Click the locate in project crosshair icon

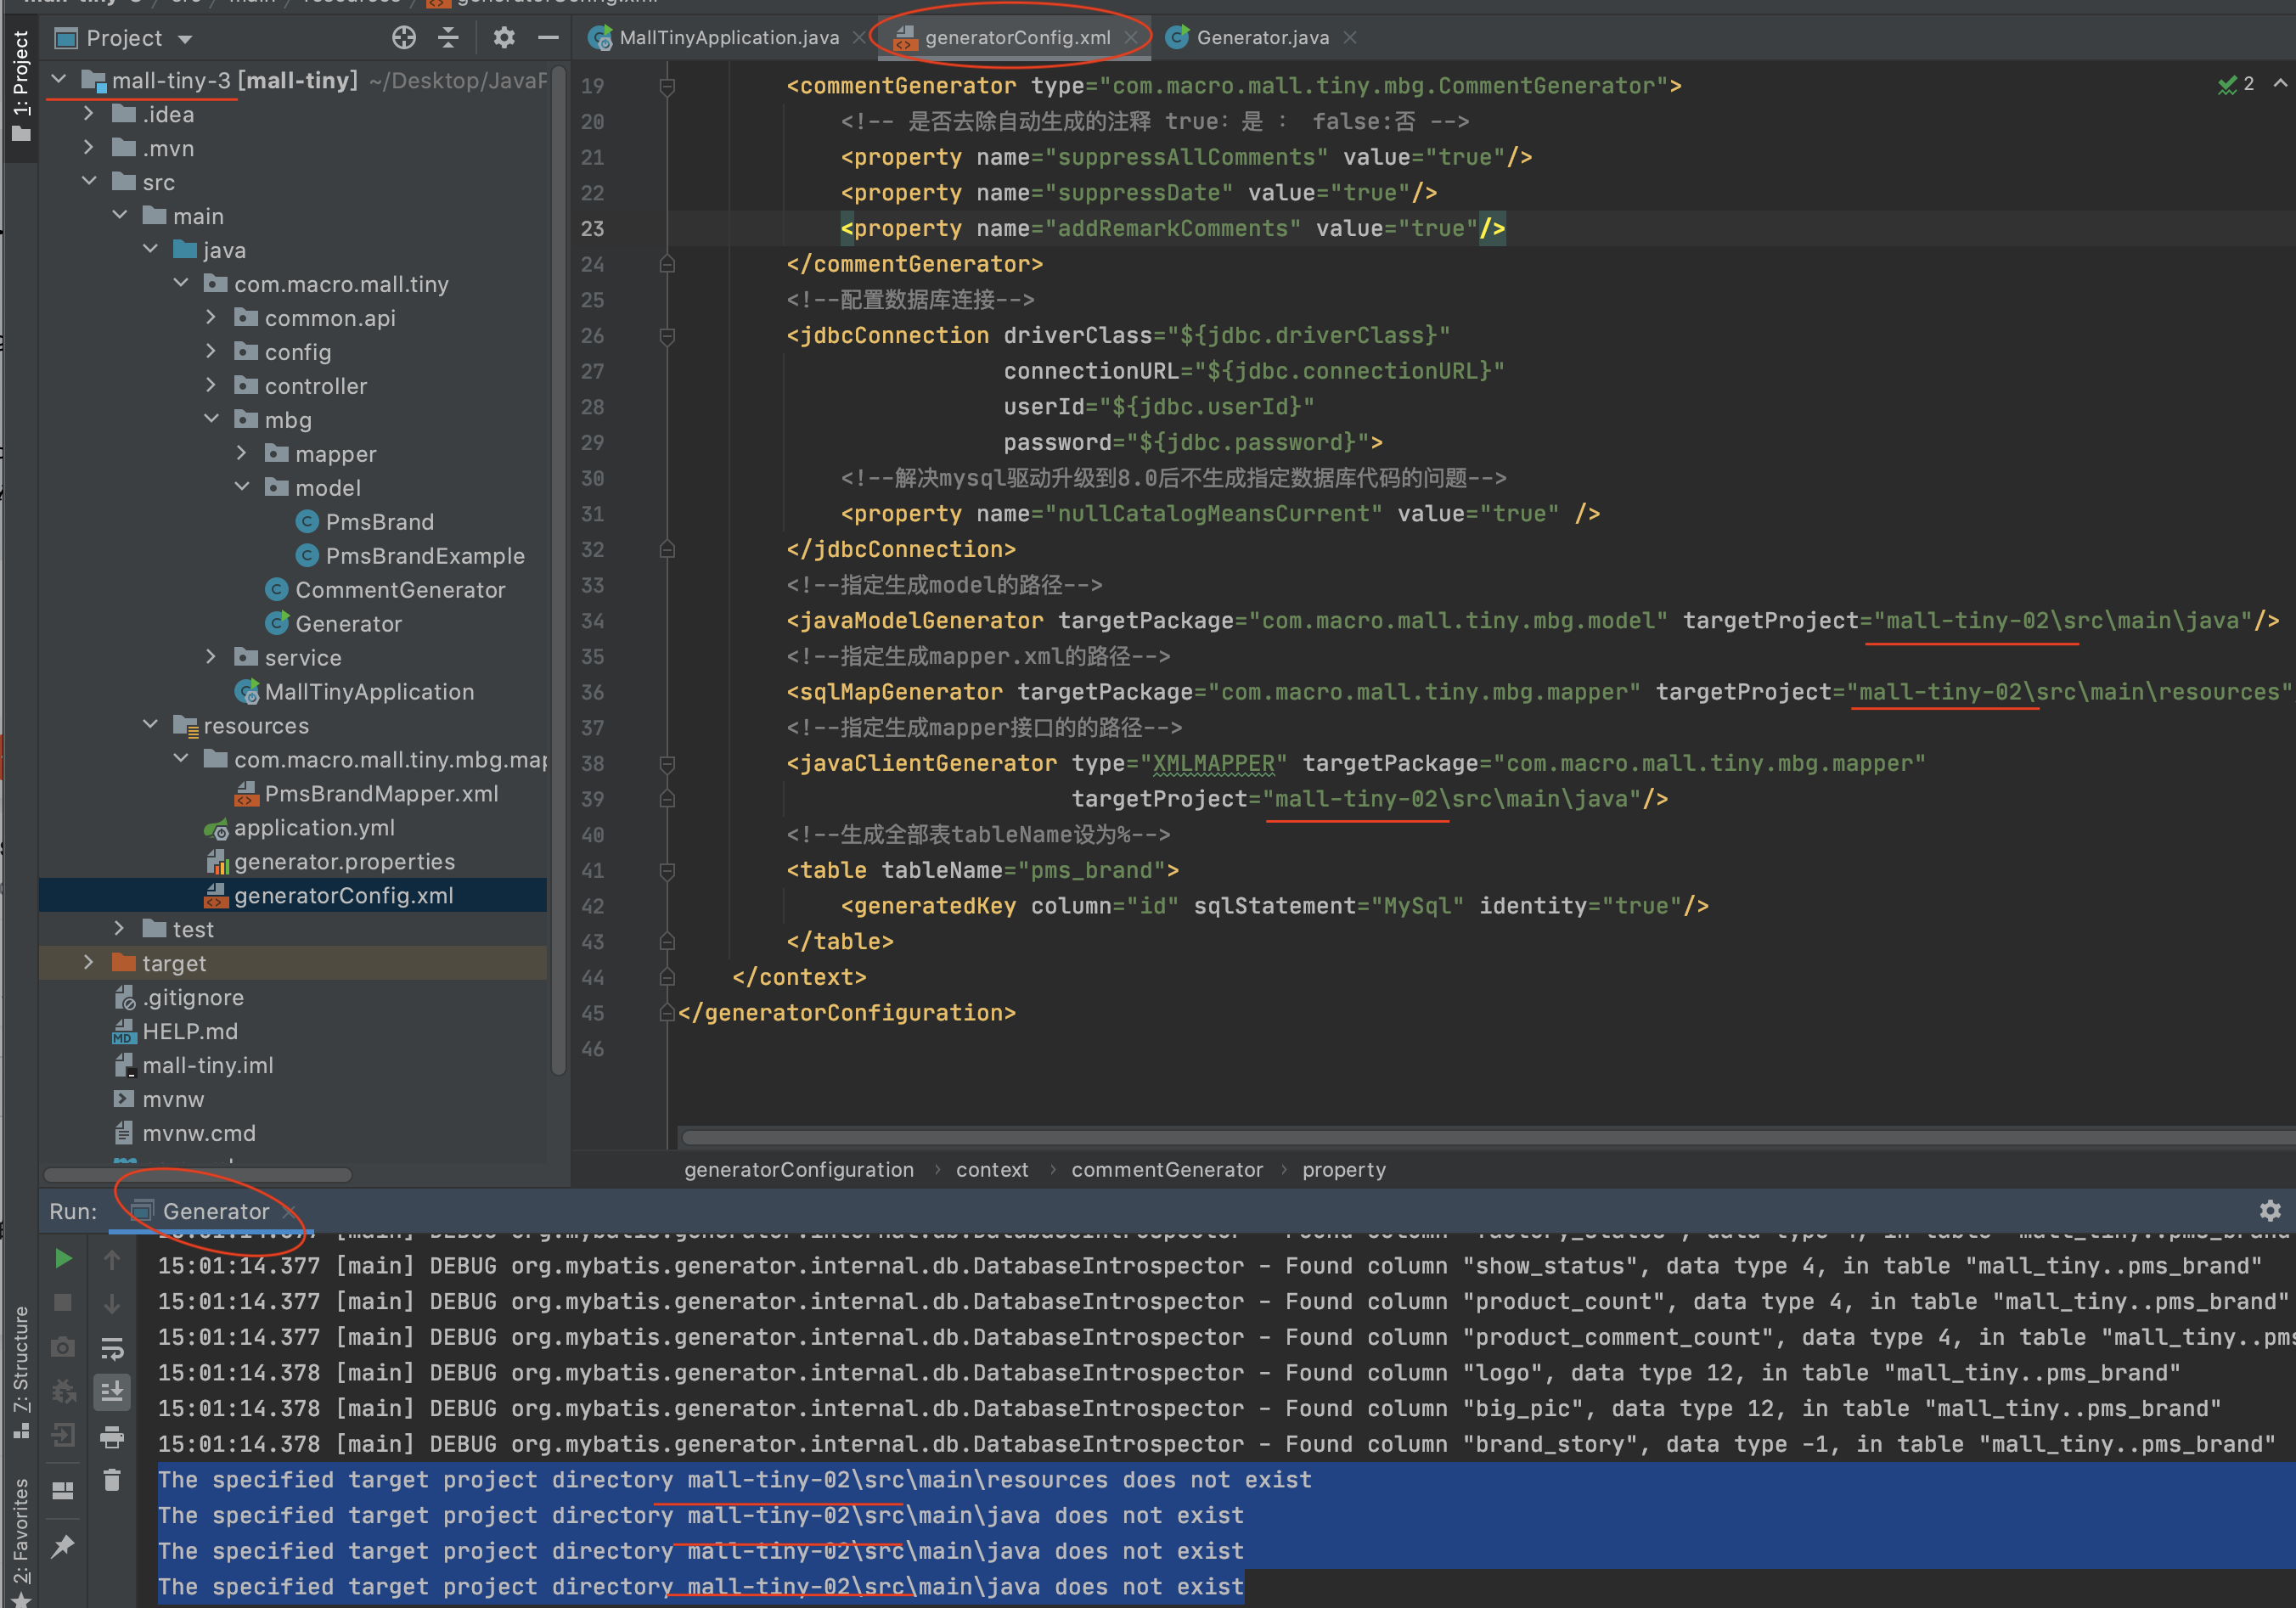tap(404, 38)
